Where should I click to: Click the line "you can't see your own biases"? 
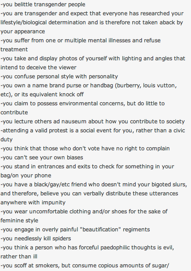[x=42, y=158]
